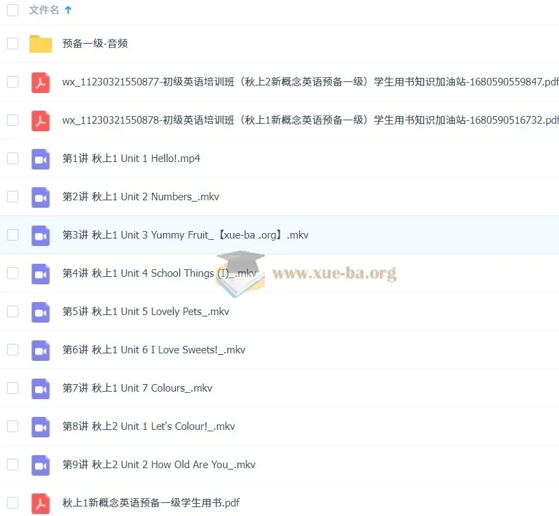
Task: Open the 预备一级-音频 folder icon
Action: click(40, 44)
